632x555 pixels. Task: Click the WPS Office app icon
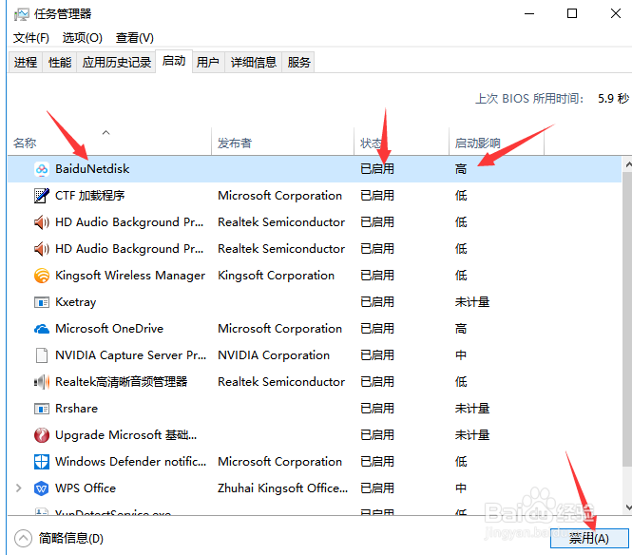[x=42, y=488]
